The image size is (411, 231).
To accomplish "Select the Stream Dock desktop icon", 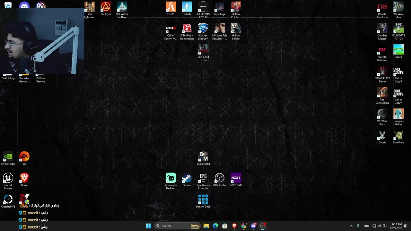I will [x=203, y=201].
